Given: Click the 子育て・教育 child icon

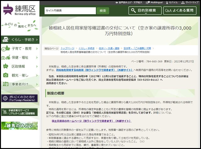Looking at the screenshot, I should 6,48.
